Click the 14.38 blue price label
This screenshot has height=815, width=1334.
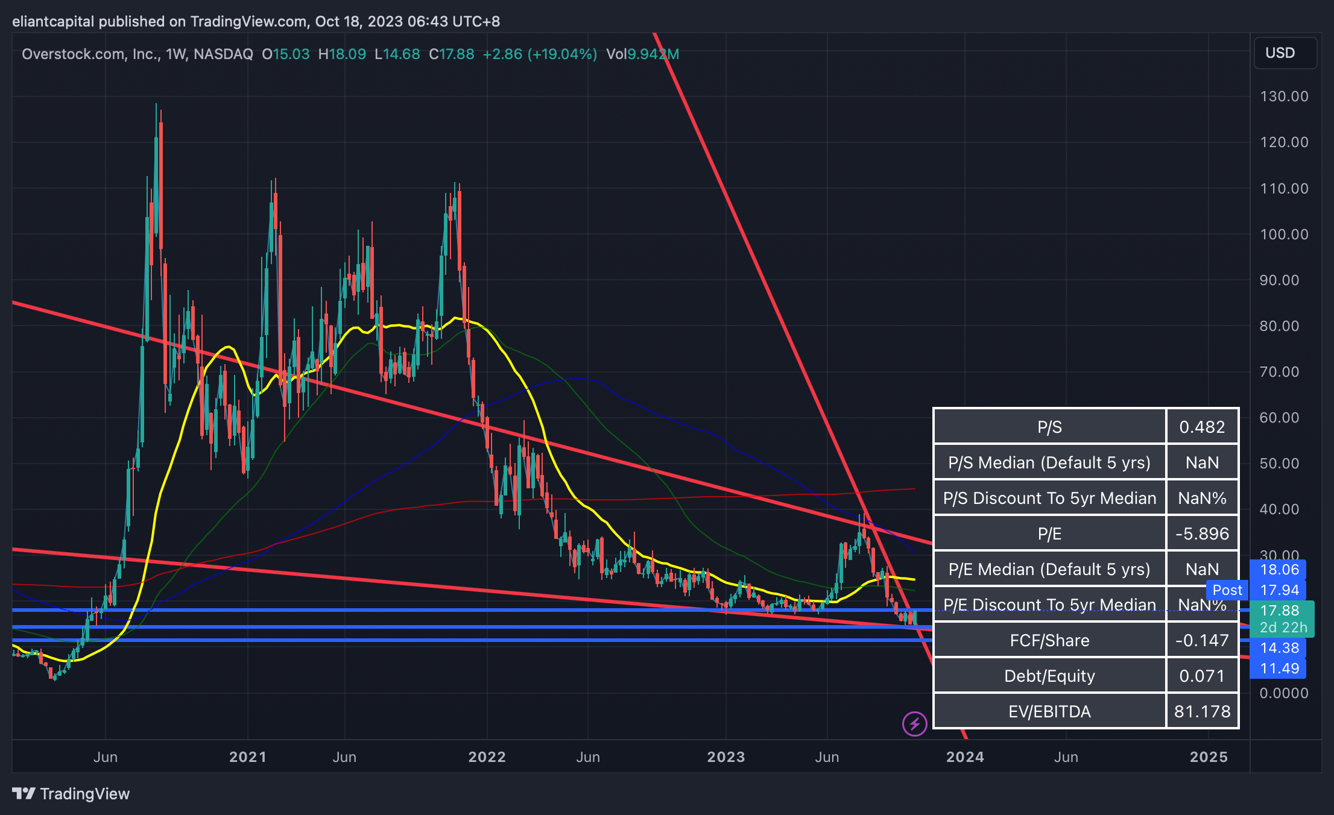pos(1279,648)
